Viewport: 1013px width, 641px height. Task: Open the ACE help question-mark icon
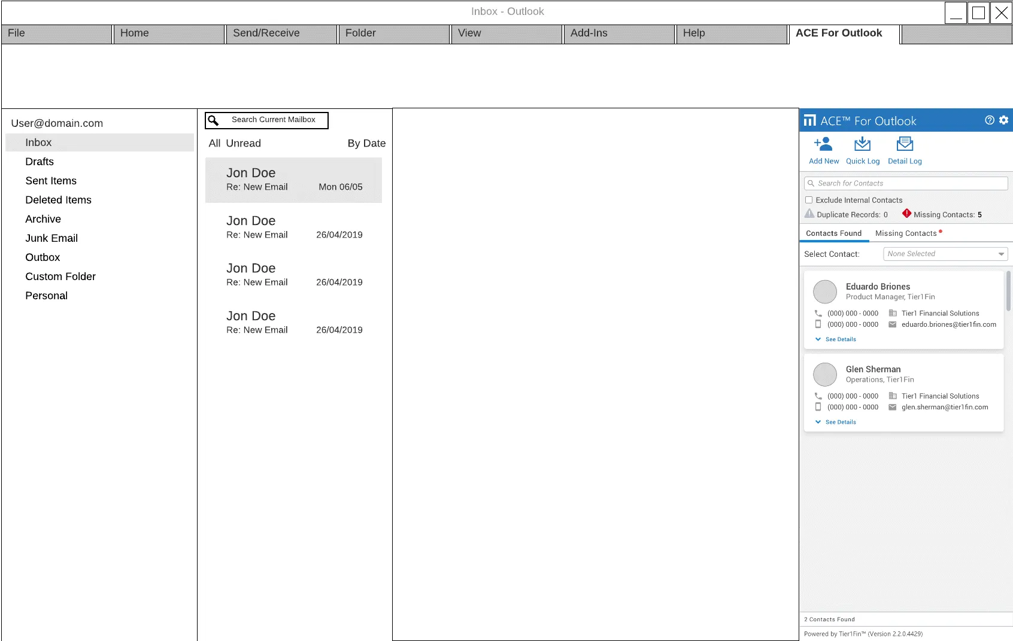click(x=990, y=120)
